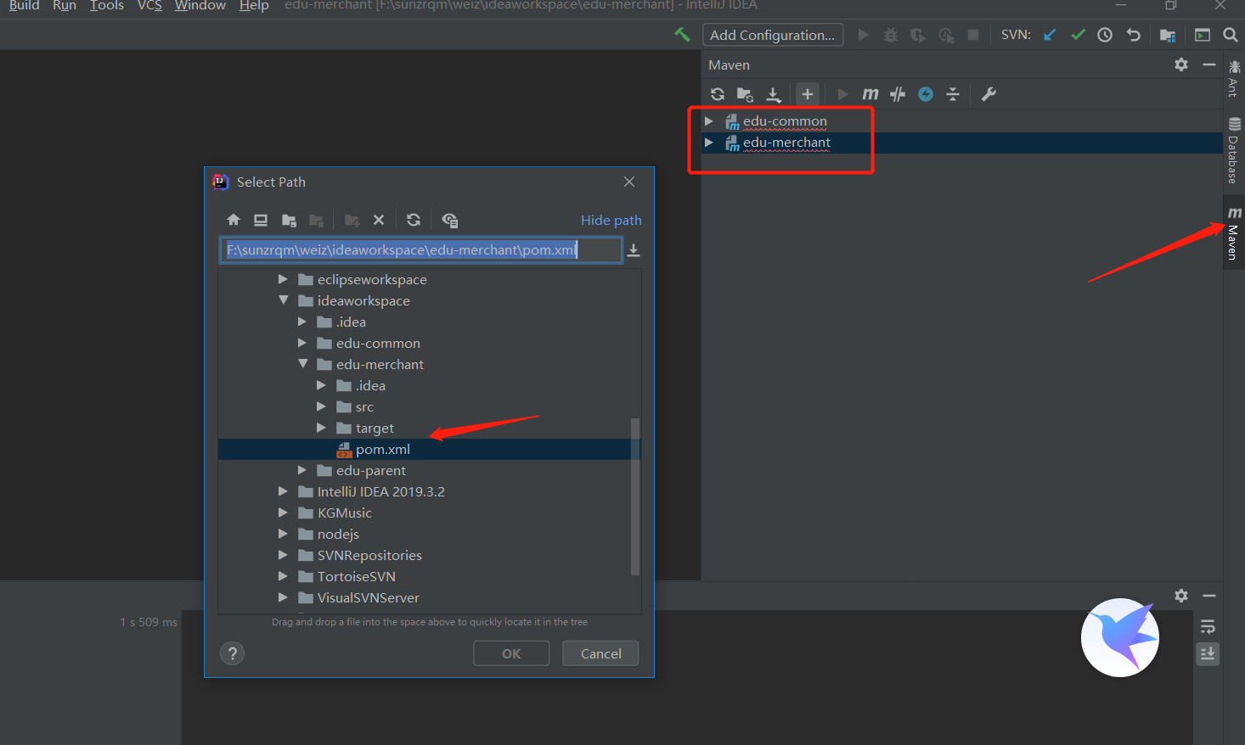Click Desktop directory icon in Select Path
This screenshot has width=1245, height=745.
tap(261, 220)
